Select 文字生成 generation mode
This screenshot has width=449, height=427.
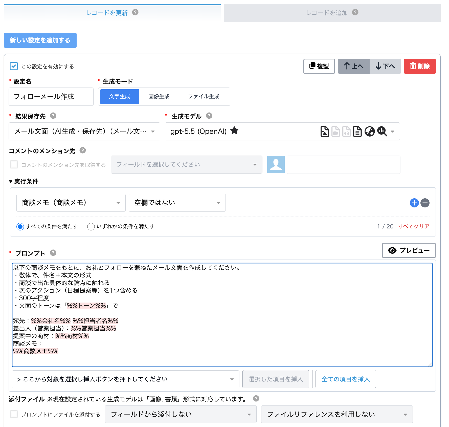[119, 96]
